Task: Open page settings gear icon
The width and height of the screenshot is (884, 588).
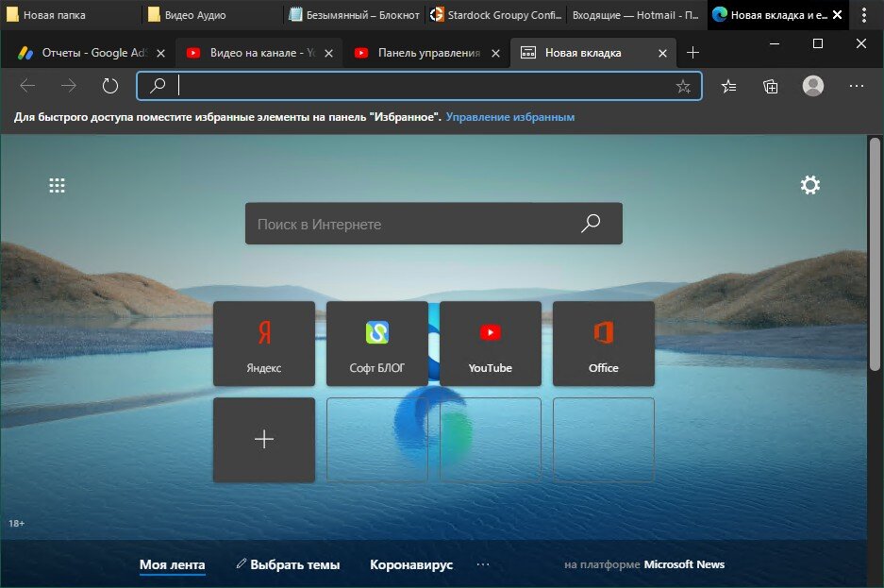Action: pyautogui.click(x=810, y=185)
